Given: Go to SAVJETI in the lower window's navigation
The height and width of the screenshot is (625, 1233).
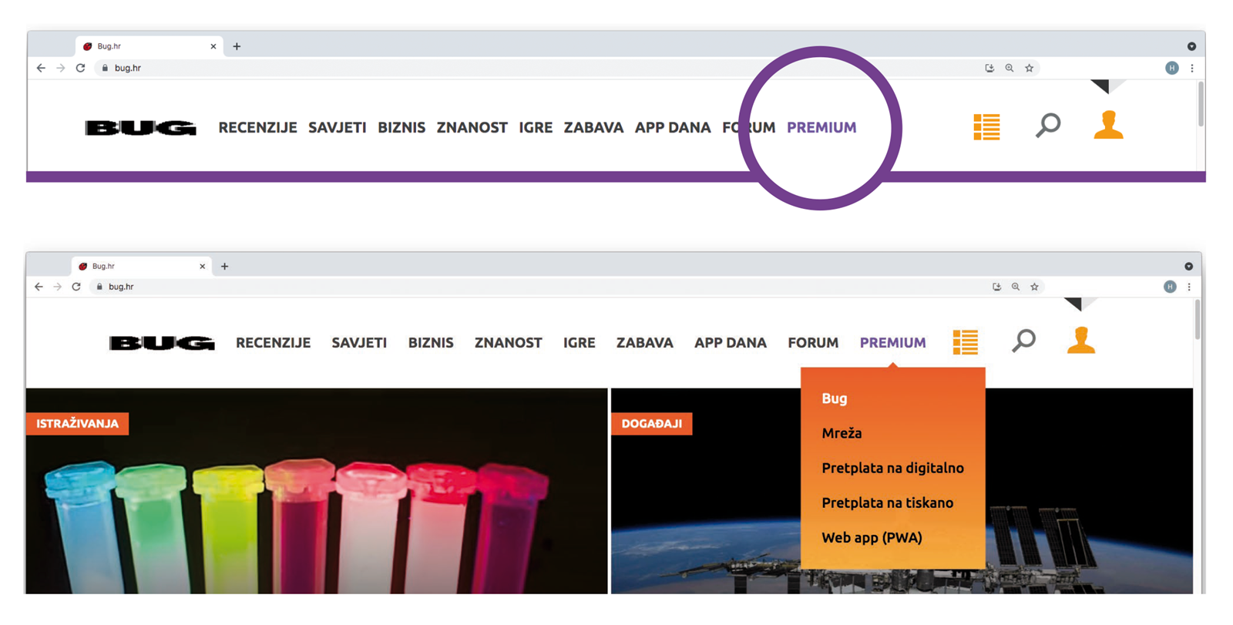Looking at the screenshot, I should pos(359,343).
